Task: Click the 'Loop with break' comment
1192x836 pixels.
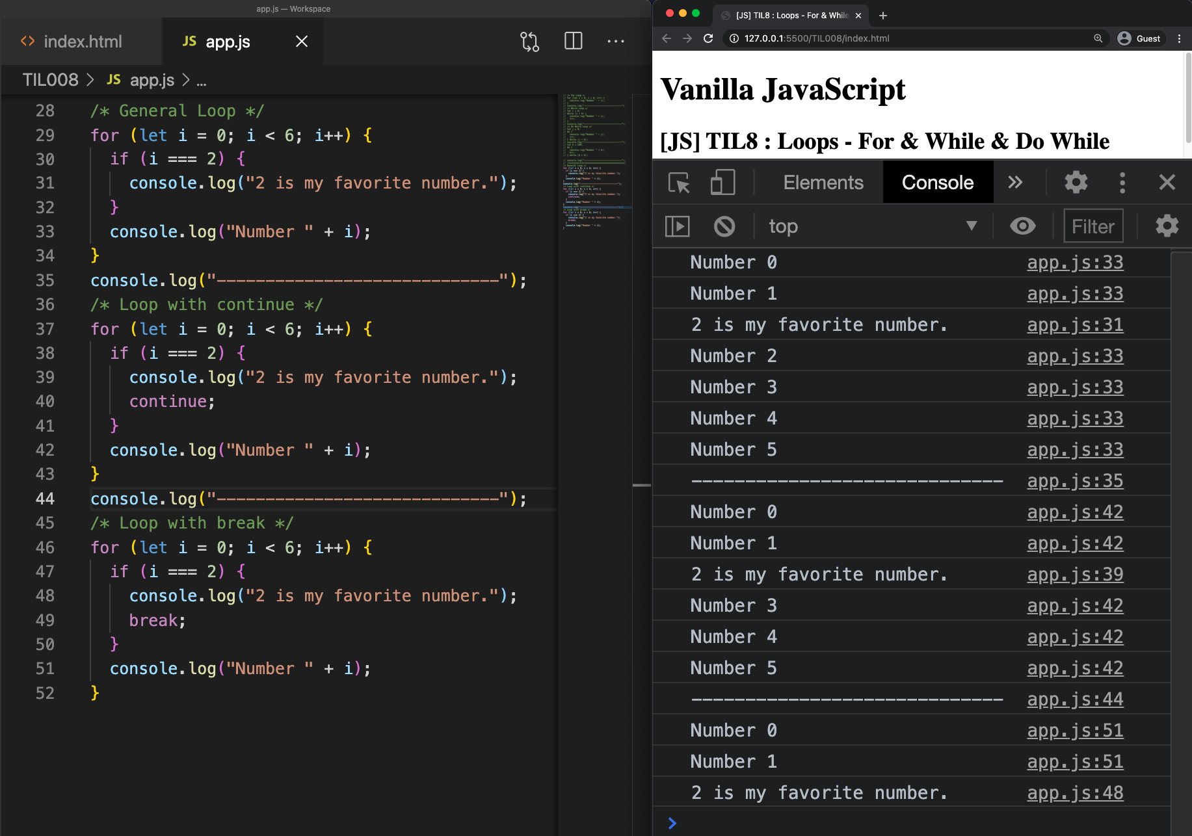Action: pyautogui.click(x=192, y=523)
